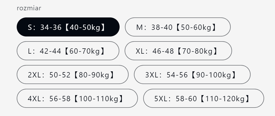Click the "rozmiar" label
The height and width of the screenshot is (116, 275).
click(x=29, y=8)
